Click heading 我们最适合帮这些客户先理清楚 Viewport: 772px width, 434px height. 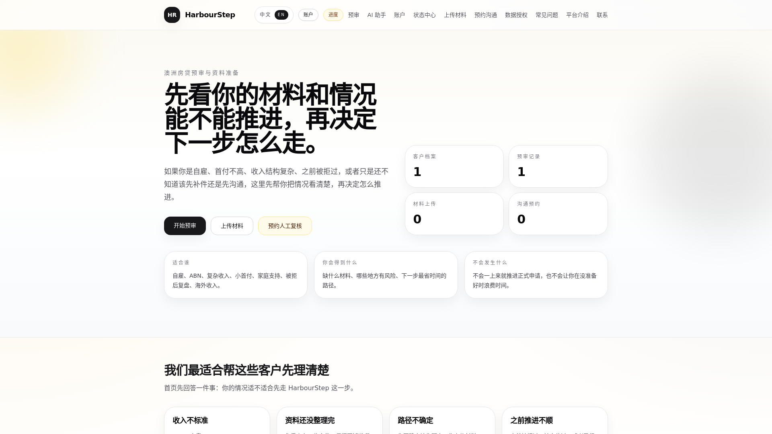[x=246, y=370]
